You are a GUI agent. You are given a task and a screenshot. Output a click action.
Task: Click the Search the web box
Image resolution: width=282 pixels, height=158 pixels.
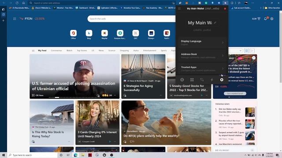[x=131, y=18]
